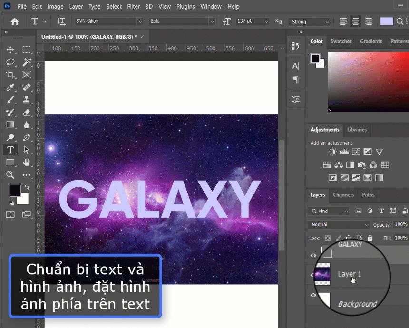The image size is (409, 328).
Task: Select the History Brush tool
Action: coord(10,112)
